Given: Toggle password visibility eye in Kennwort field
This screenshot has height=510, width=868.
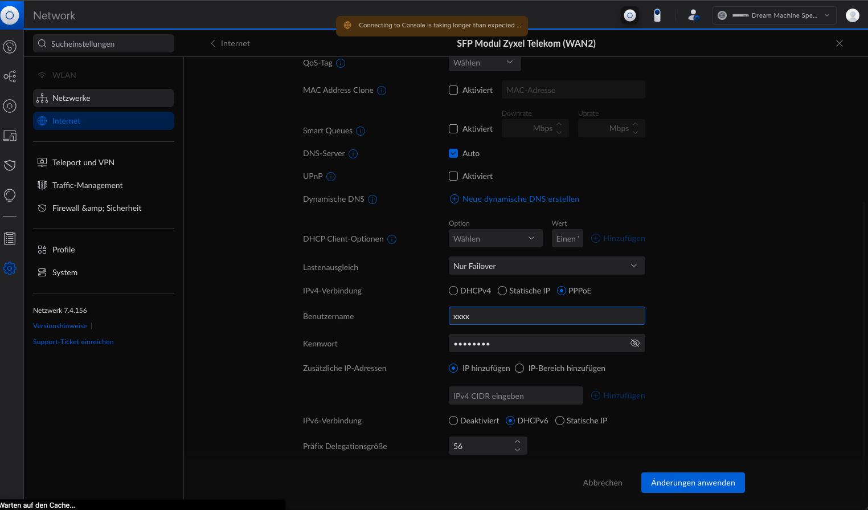Looking at the screenshot, I should pyautogui.click(x=635, y=343).
